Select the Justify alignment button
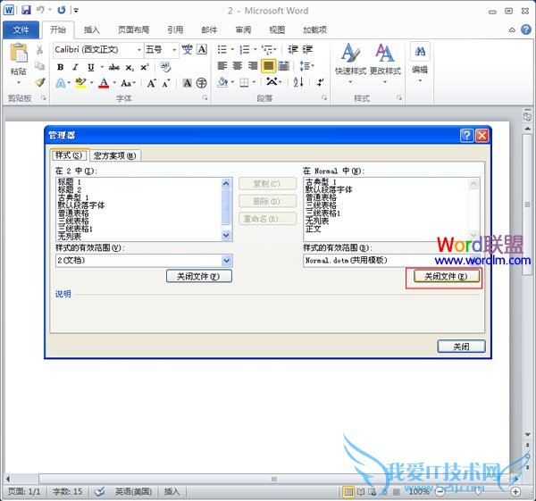536x501 pixels. click(x=268, y=65)
